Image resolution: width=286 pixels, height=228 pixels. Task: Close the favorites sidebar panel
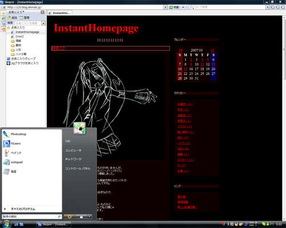click(42, 12)
